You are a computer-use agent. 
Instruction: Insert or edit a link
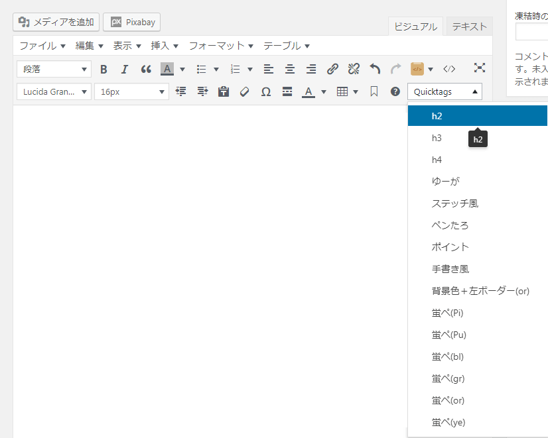pyautogui.click(x=332, y=69)
